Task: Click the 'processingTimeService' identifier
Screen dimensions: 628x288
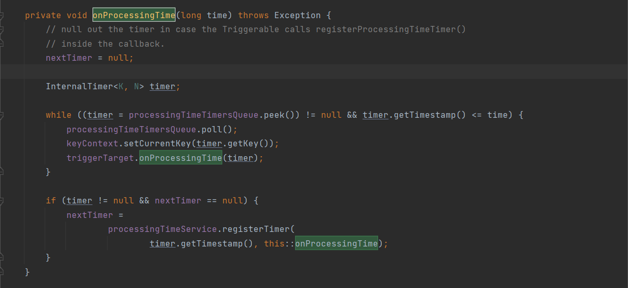Action: [163, 229]
